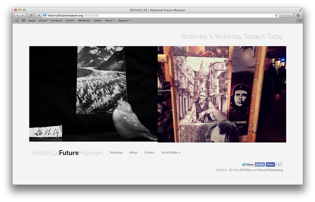This screenshot has height=202, width=315.
Task: Click the Safari forward arrow button
Action: (23, 15)
